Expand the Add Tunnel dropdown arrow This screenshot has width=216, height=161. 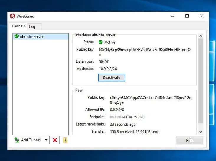[x=46, y=140]
